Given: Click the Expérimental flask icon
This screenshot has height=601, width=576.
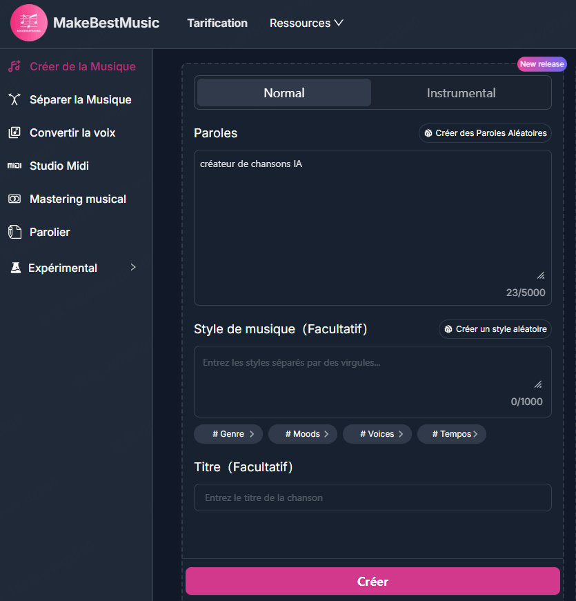Looking at the screenshot, I should click(x=15, y=268).
